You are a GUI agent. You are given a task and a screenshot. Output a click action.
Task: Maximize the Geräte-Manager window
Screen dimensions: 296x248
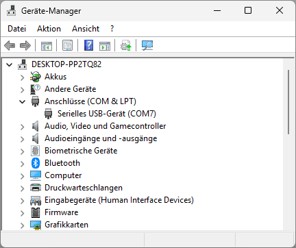pos(248,10)
